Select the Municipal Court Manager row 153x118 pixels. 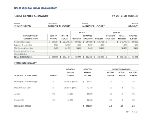(76, 82)
